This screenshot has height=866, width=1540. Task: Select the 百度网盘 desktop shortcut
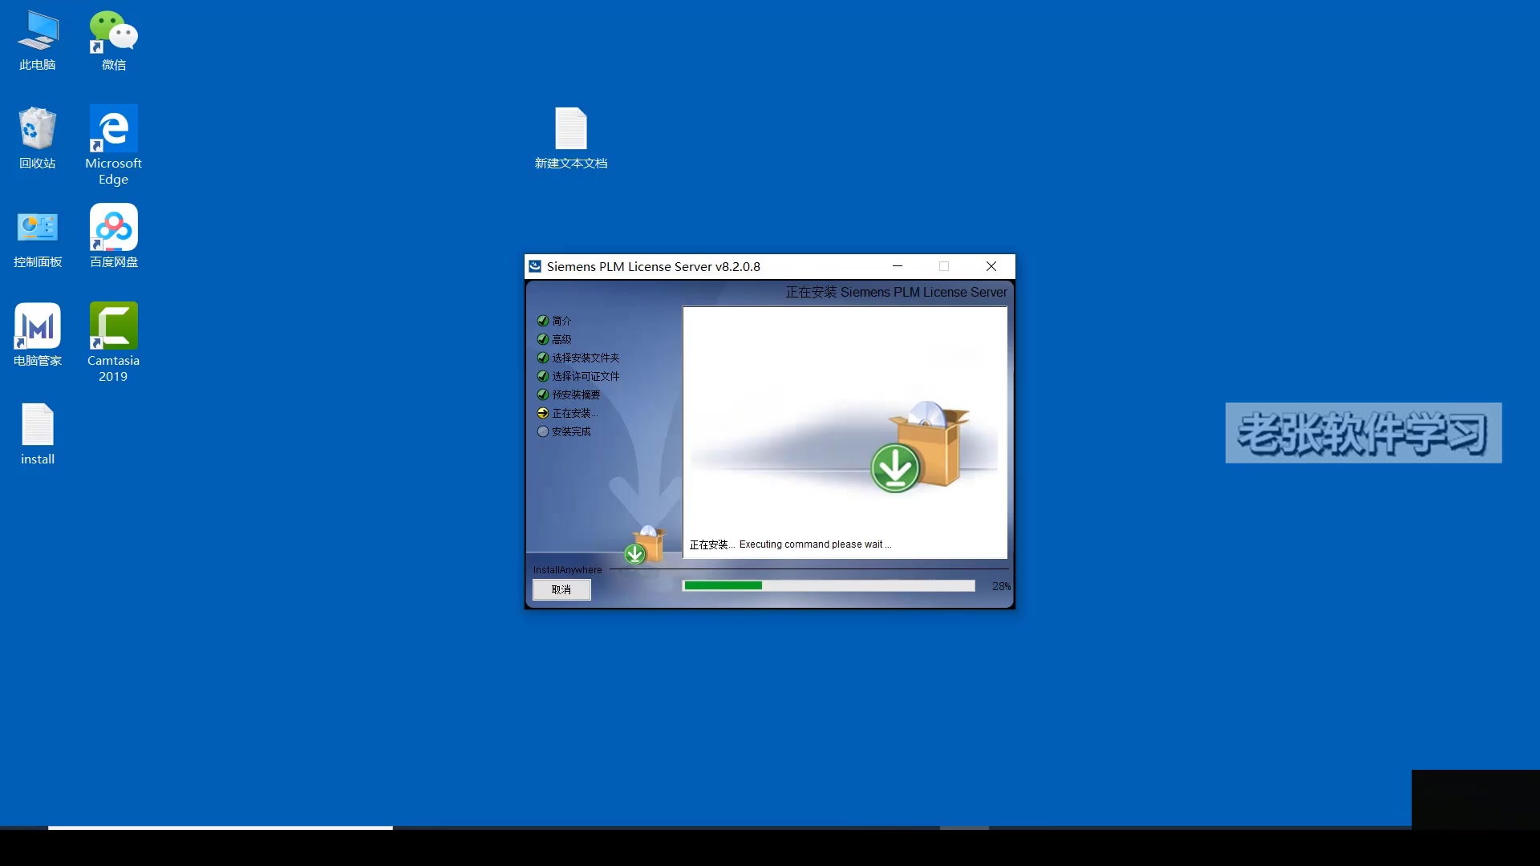[x=113, y=237]
